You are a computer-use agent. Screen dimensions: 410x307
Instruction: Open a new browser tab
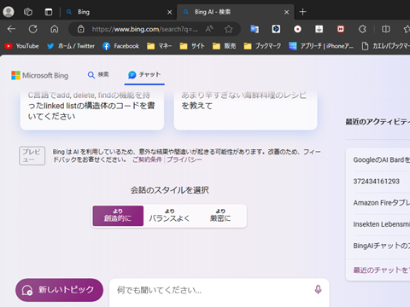coord(302,12)
